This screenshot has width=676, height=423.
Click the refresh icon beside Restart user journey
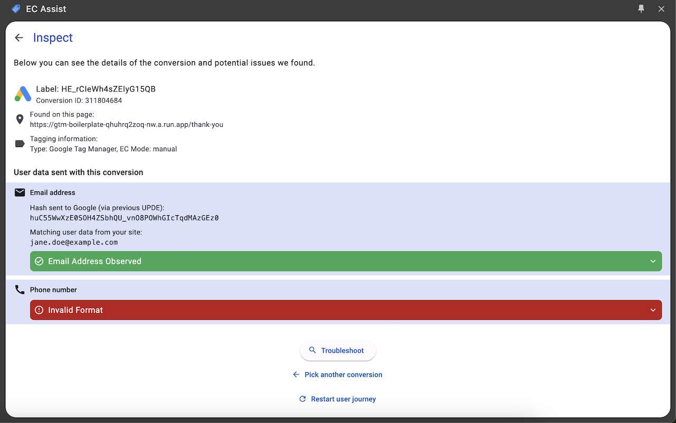302,399
